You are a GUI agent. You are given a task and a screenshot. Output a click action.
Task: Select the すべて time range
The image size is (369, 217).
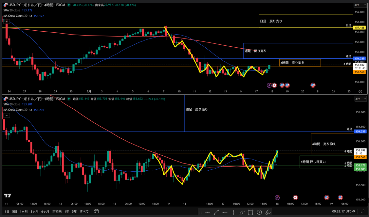pos(84,211)
